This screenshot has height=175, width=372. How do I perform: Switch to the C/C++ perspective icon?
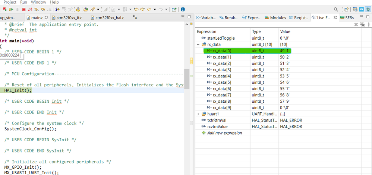[x=355, y=9]
